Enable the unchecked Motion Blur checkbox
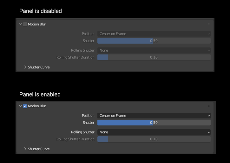230x163 pixels. [25, 24]
